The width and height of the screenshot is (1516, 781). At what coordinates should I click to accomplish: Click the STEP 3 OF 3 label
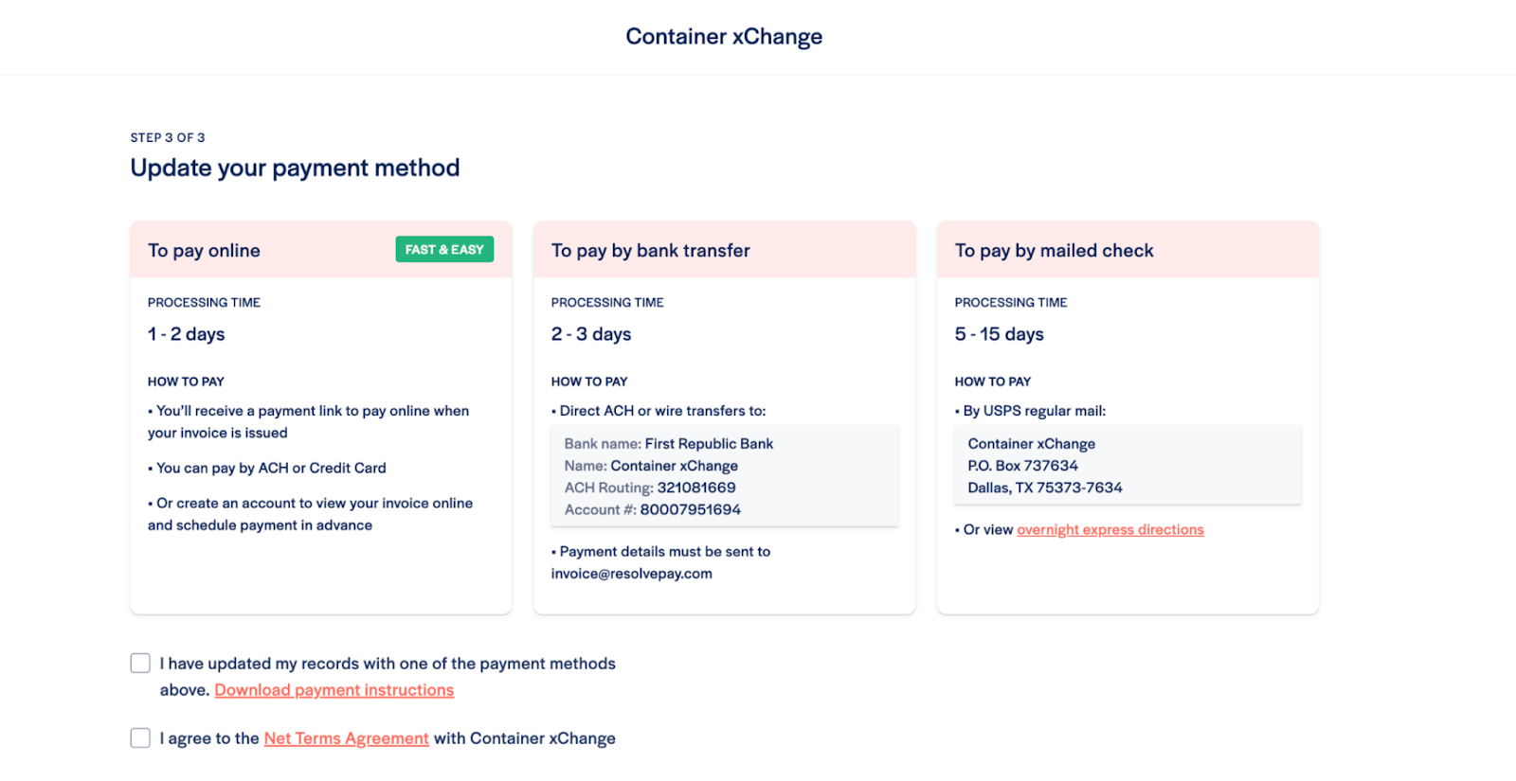(x=168, y=137)
